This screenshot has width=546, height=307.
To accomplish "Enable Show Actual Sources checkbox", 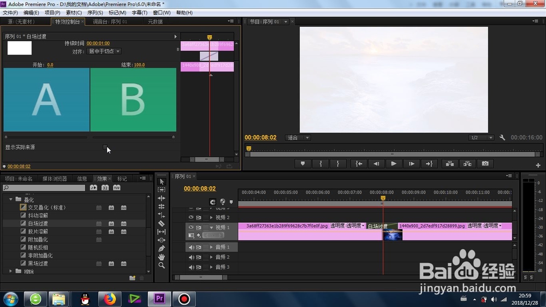I will click(105, 147).
